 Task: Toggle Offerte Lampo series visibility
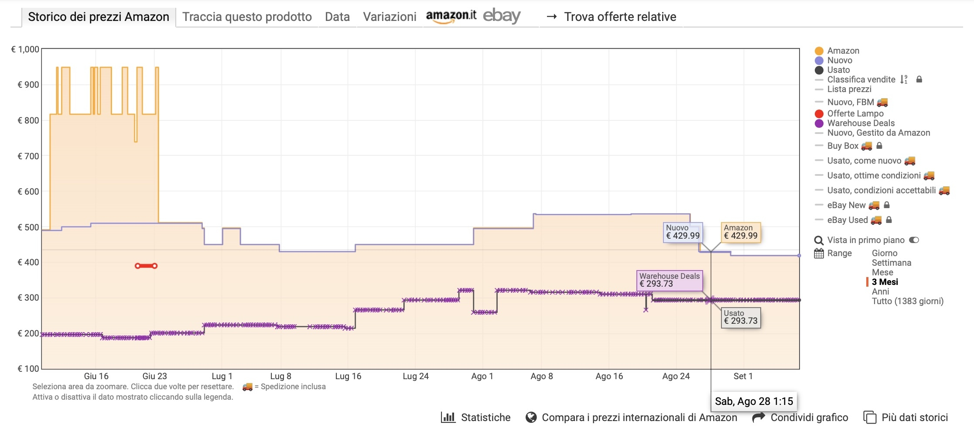[855, 113]
